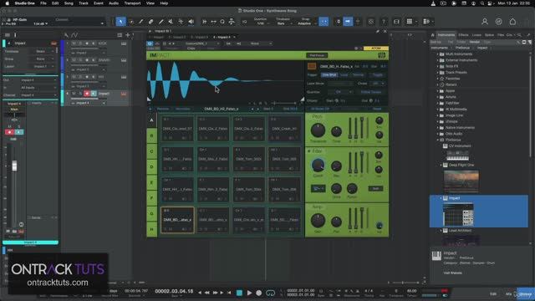Open instrument editor on KICK track
Viewport: 535px width, 301px height.
click(124, 43)
